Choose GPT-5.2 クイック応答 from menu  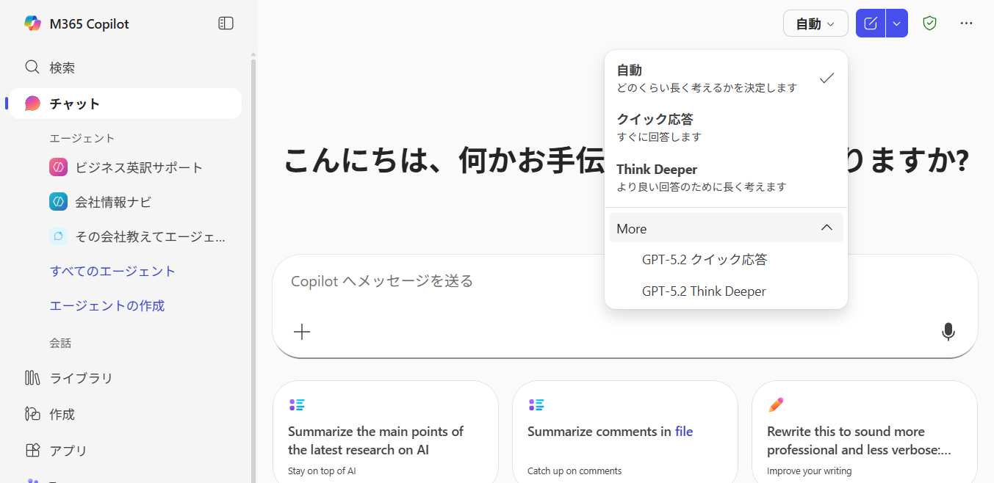pyautogui.click(x=704, y=260)
